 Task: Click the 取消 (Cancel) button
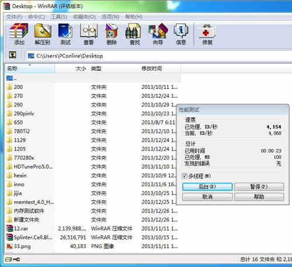click(x=207, y=197)
